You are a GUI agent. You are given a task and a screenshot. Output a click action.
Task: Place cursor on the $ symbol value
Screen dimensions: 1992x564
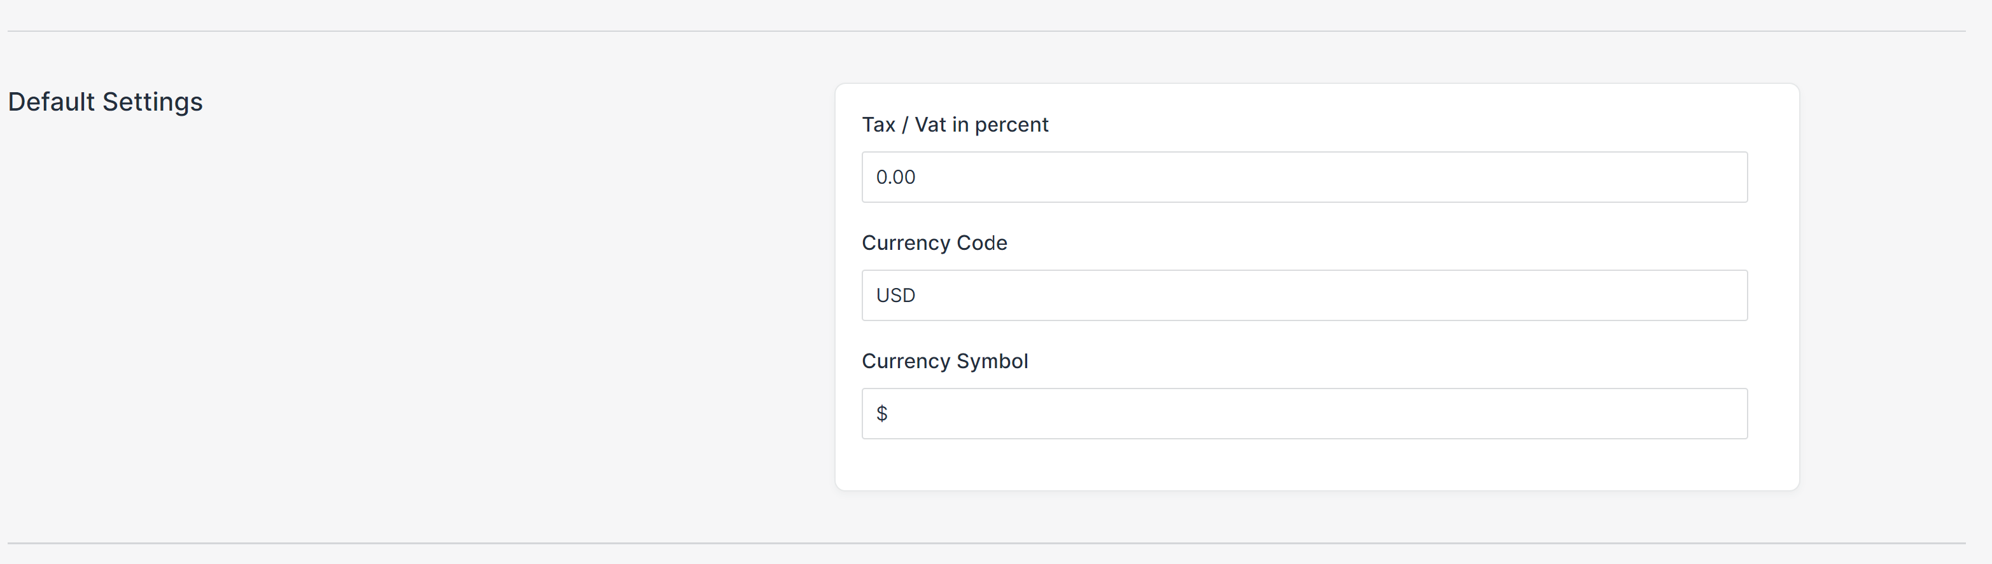click(x=881, y=413)
